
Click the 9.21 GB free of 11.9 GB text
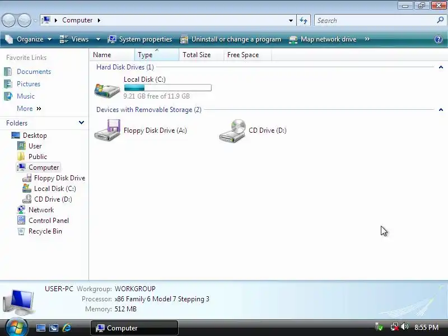click(157, 96)
